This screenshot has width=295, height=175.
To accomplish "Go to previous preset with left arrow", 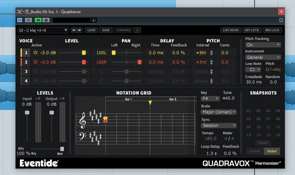I will [x=74, y=30].
